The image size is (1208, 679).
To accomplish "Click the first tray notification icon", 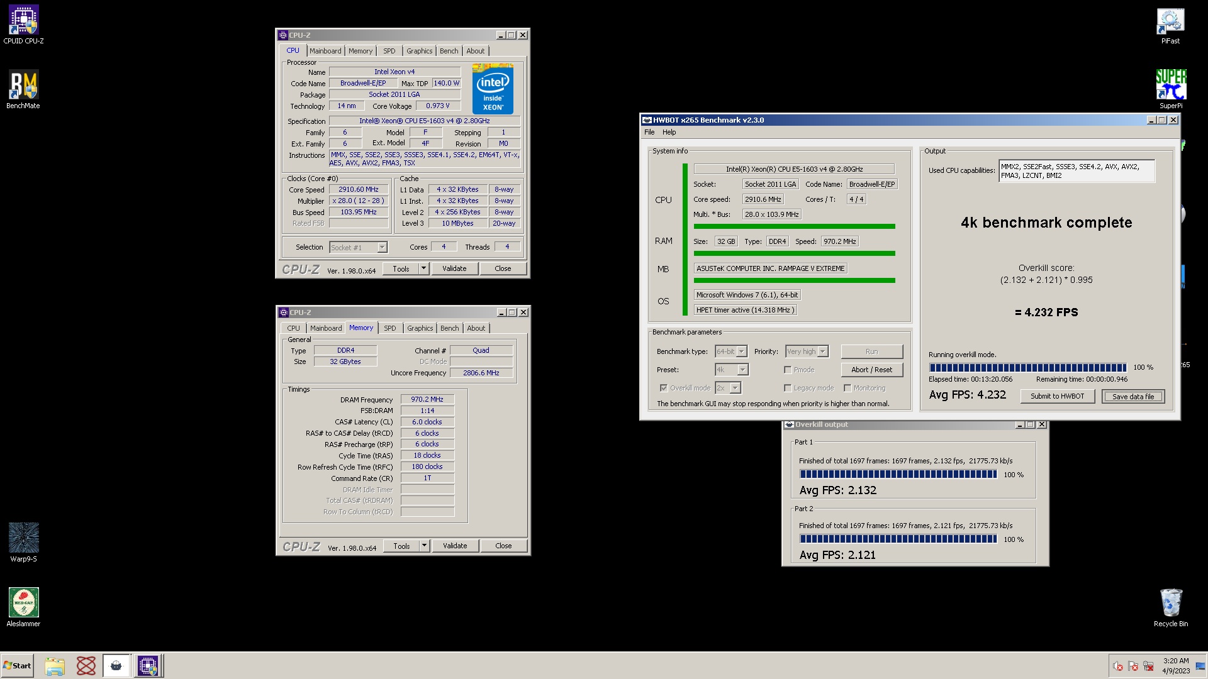I will [1118, 666].
